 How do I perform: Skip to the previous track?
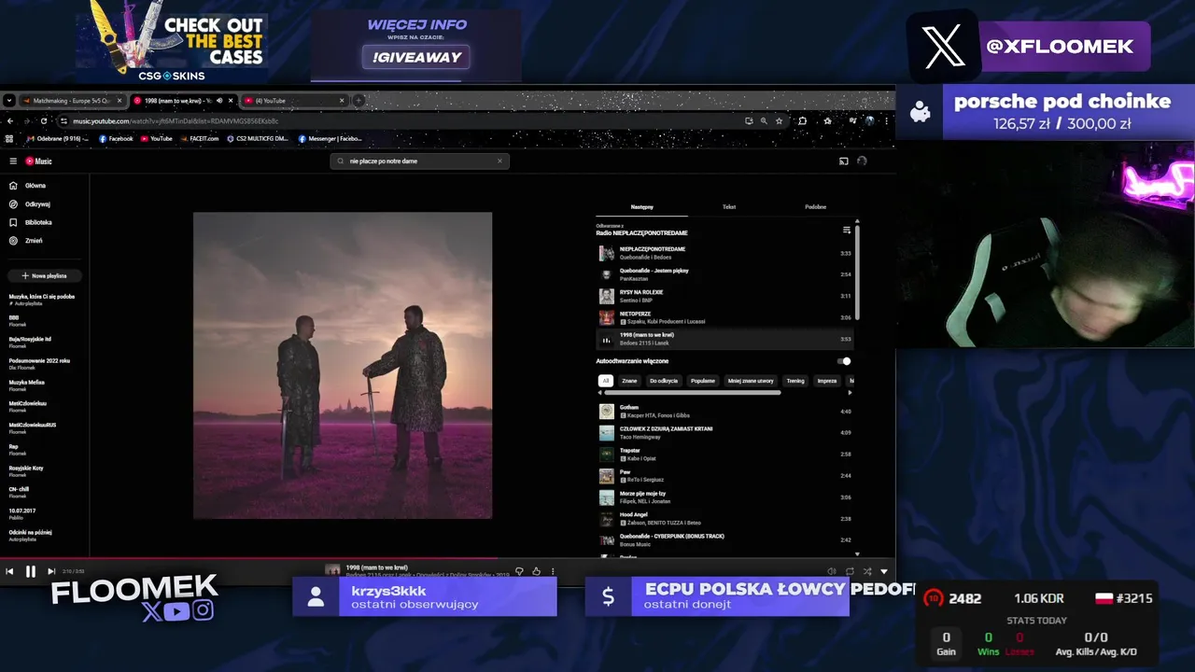coord(9,571)
